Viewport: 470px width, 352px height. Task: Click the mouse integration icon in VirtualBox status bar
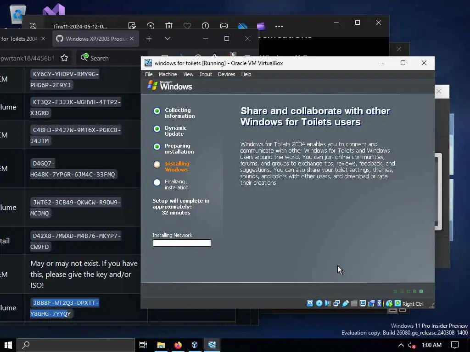click(x=389, y=303)
